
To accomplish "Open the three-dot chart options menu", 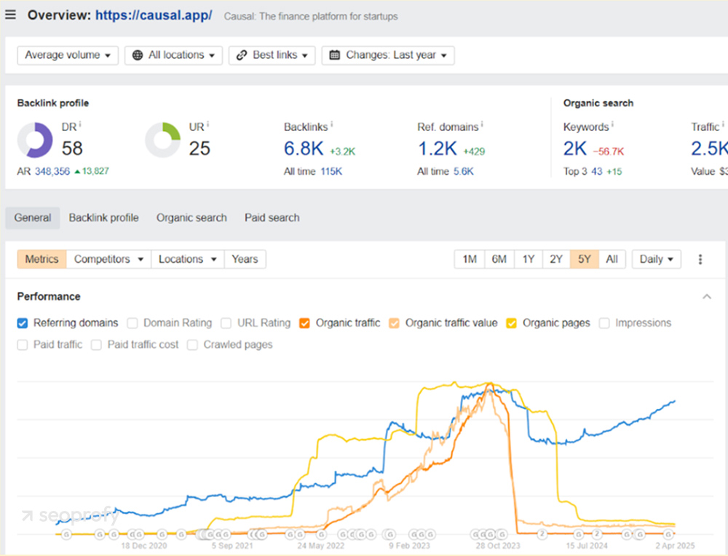I will 700,259.
